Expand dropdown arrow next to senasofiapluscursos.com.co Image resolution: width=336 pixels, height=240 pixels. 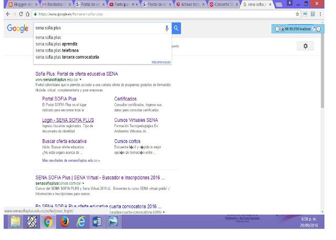83,183
